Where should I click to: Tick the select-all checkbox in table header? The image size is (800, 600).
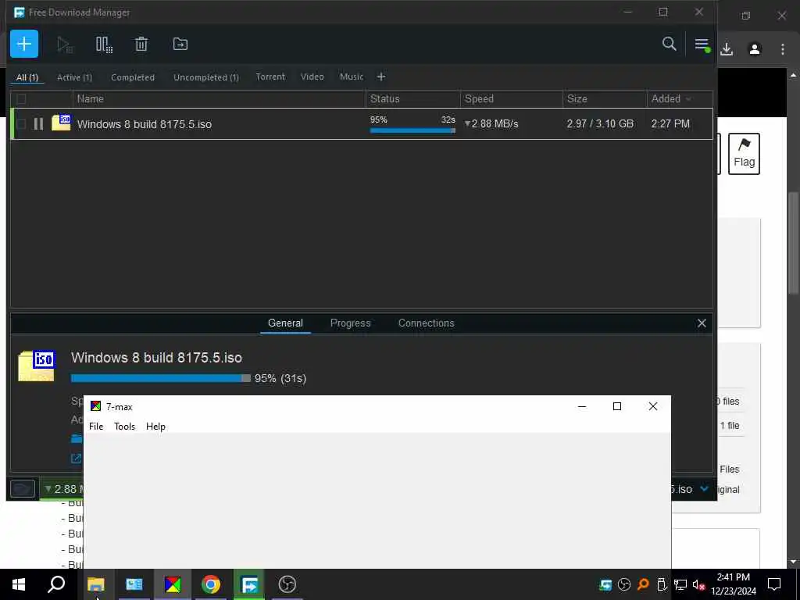click(21, 99)
